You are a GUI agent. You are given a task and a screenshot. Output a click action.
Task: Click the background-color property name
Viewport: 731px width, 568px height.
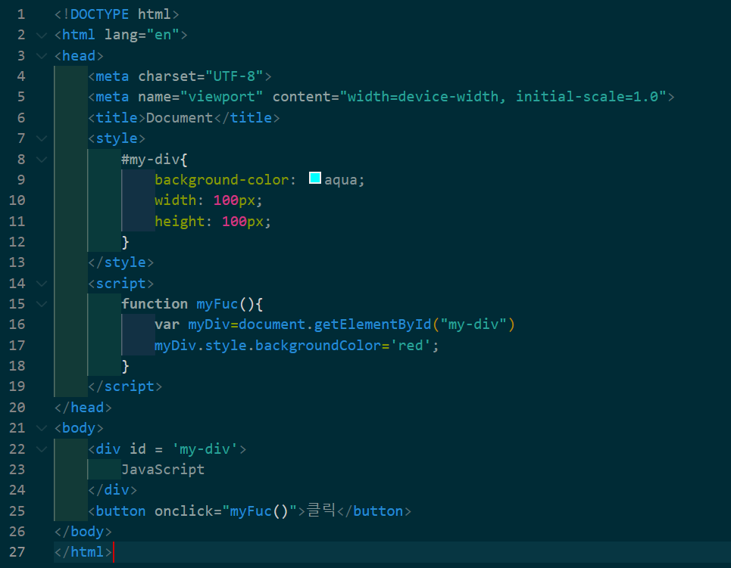pos(222,180)
